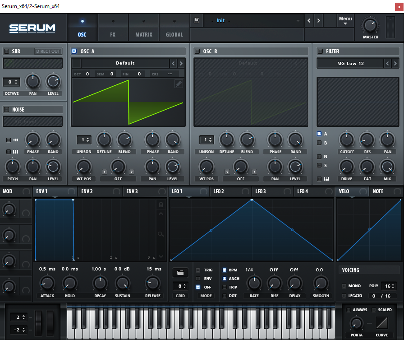Click the MOD modulation source handle
This screenshot has height=340, width=404.
coord(26,191)
